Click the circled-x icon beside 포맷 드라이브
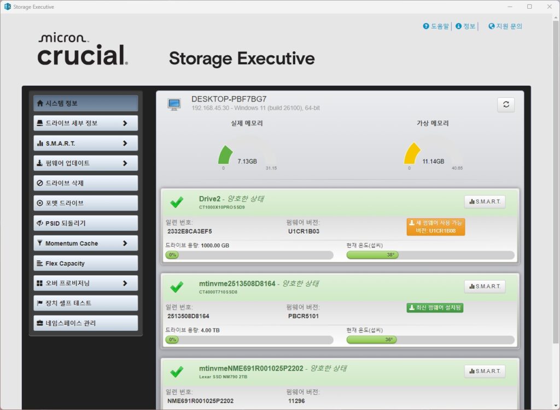Image resolution: width=560 pixels, height=410 pixels. pos(40,203)
